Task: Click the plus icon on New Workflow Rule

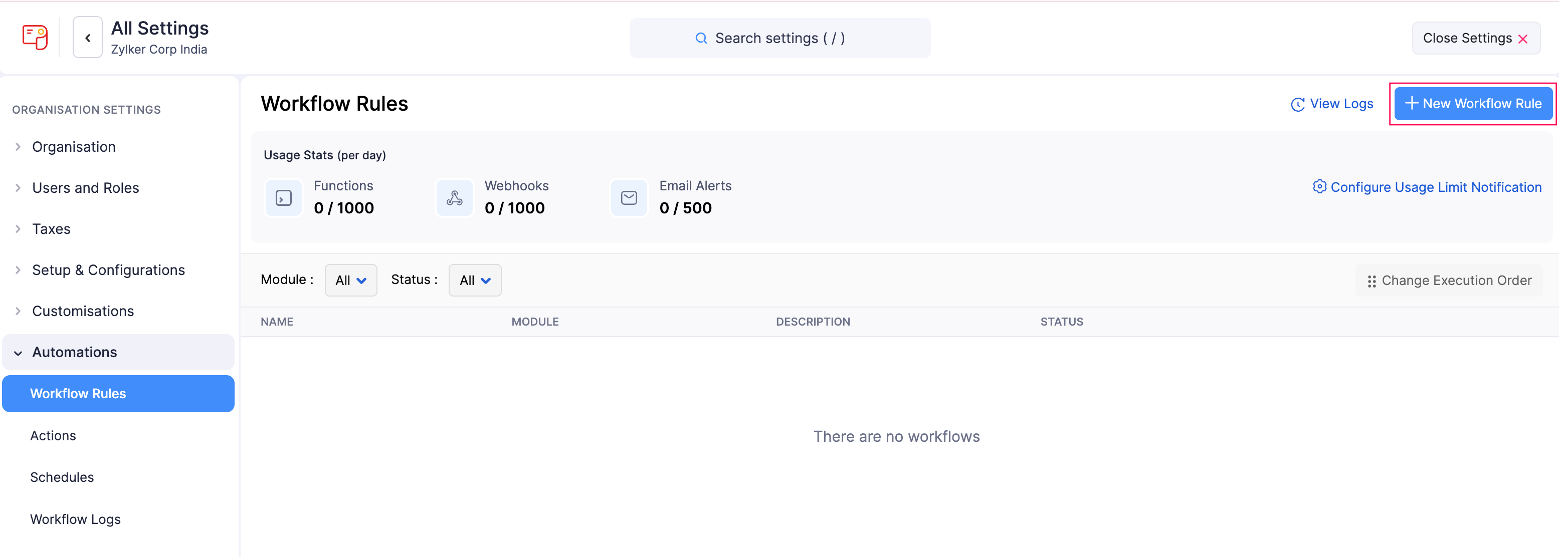Action: point(1411,103)
